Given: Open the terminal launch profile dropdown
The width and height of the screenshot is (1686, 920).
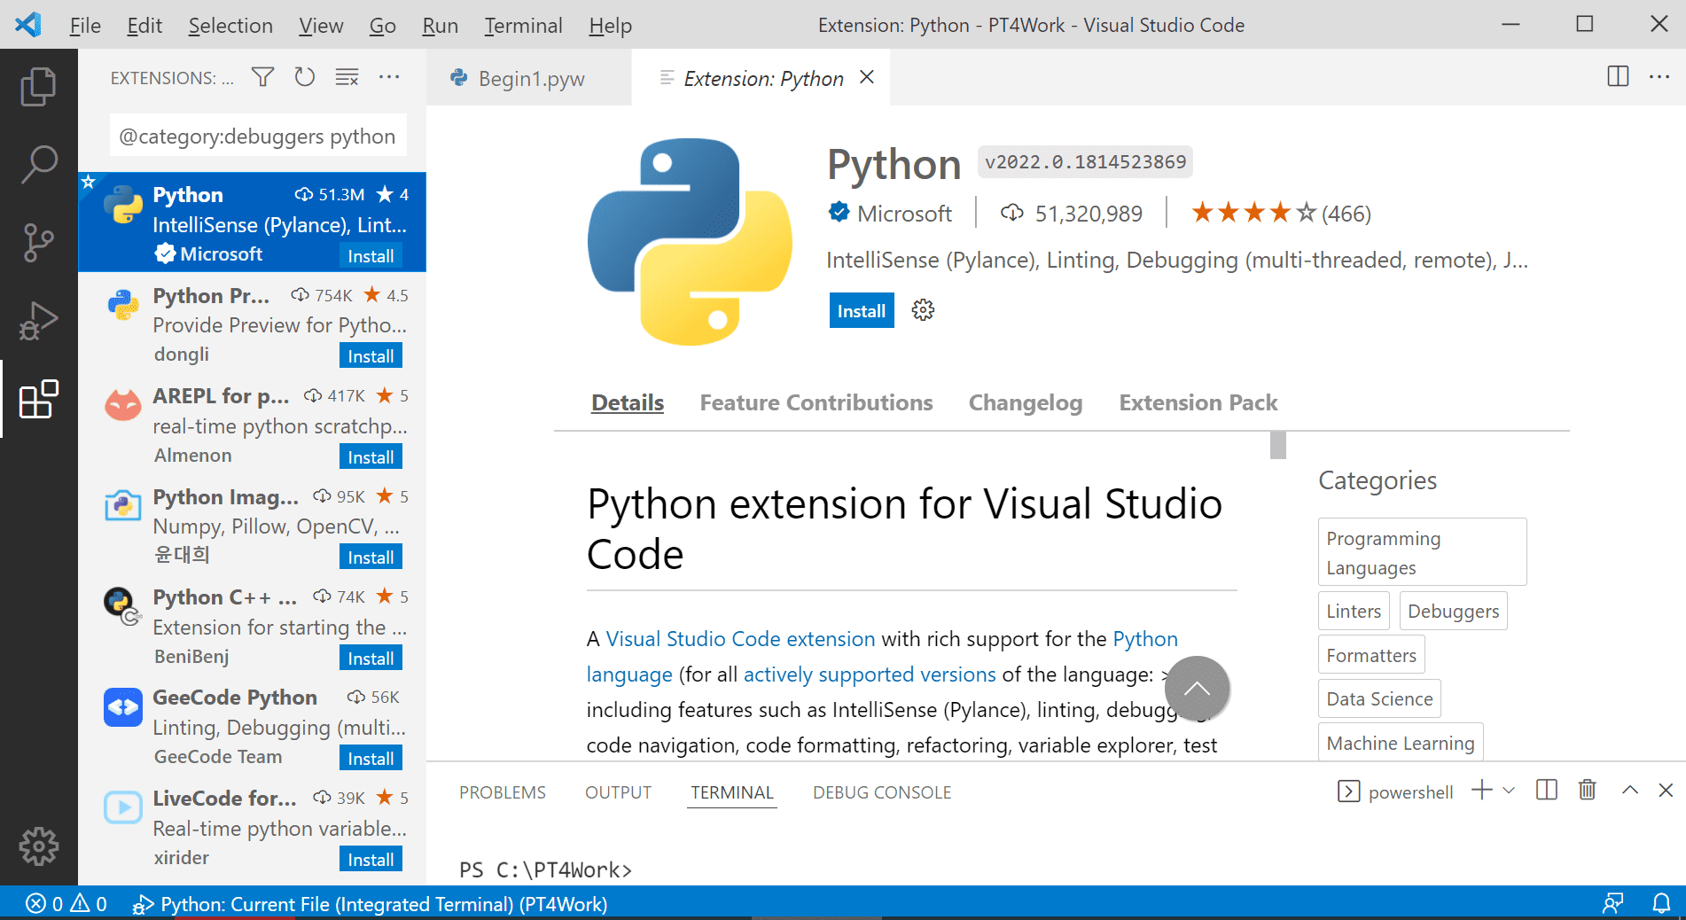Looking at the screenshot, I should 1509,790.
